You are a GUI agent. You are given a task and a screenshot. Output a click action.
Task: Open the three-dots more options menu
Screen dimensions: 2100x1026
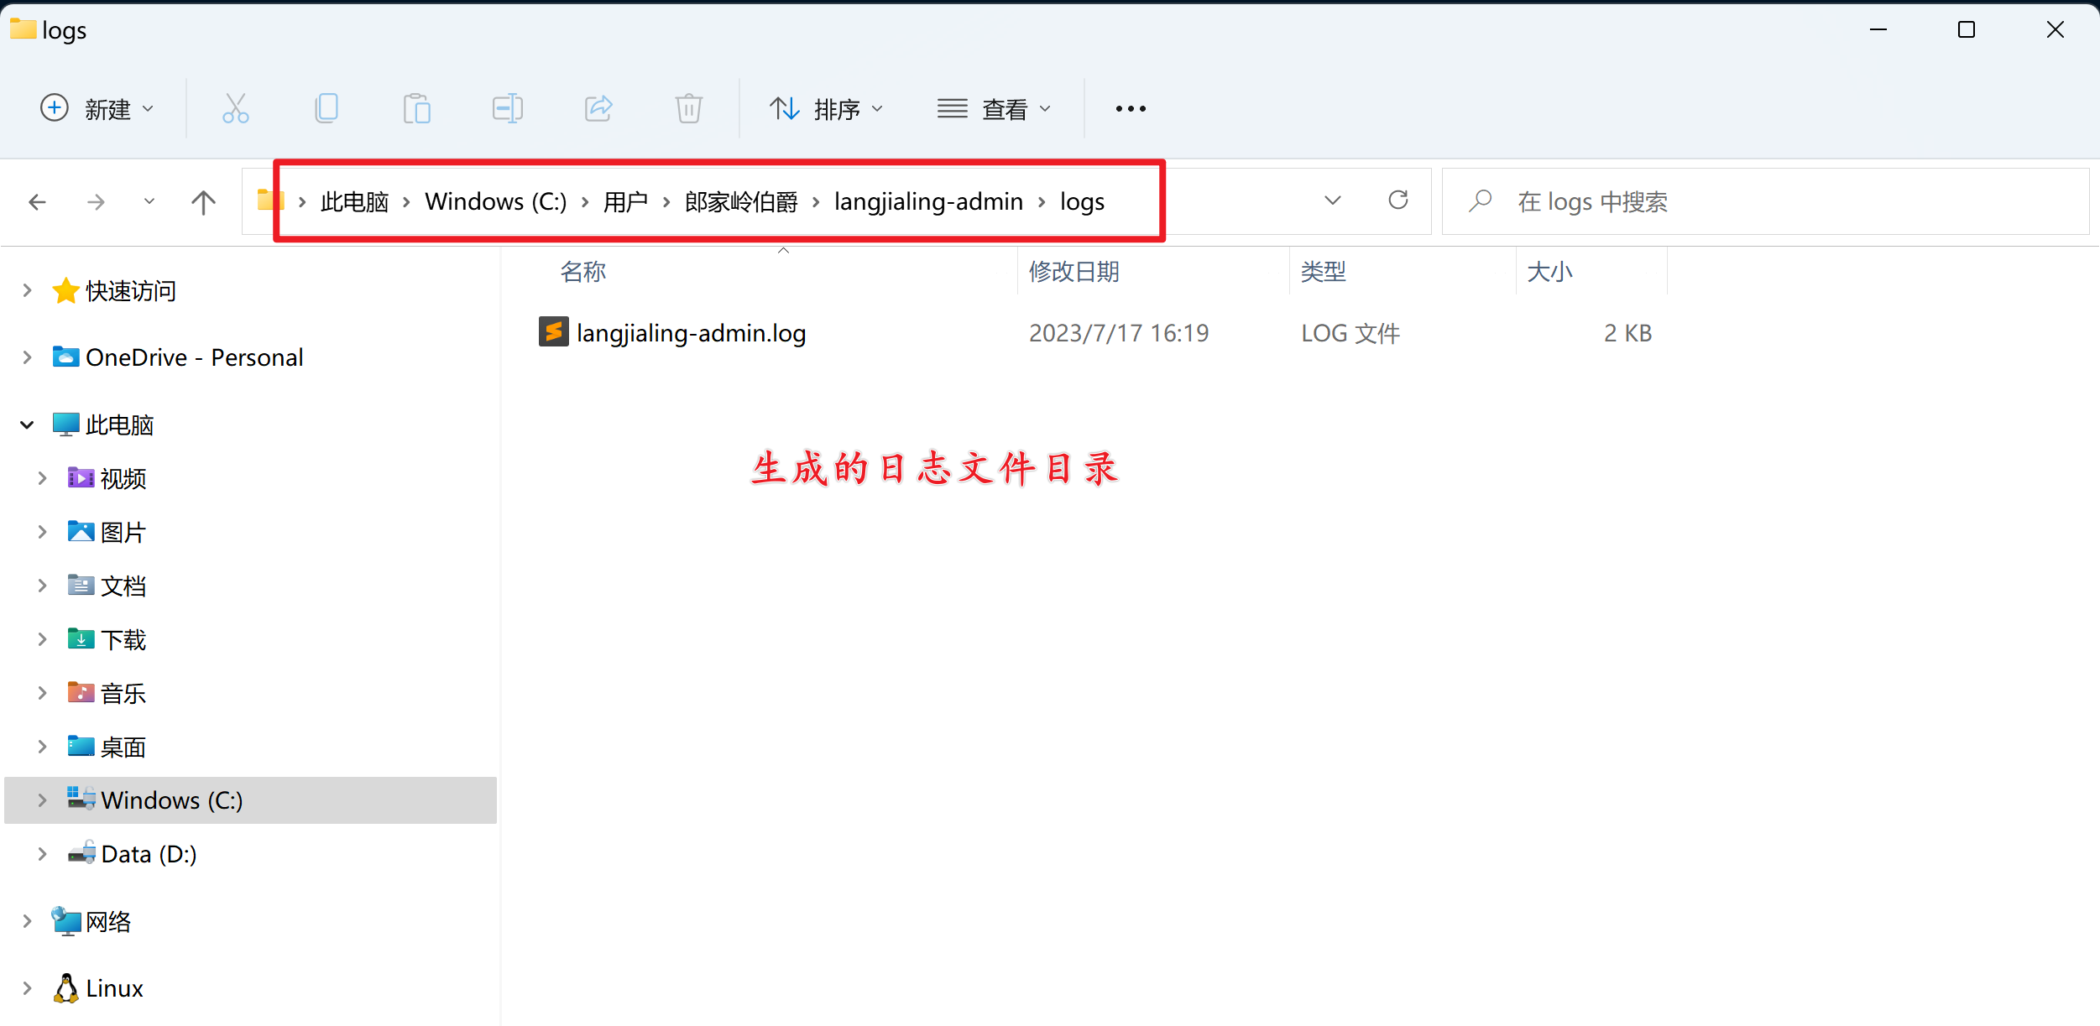tap(1131, 109)
